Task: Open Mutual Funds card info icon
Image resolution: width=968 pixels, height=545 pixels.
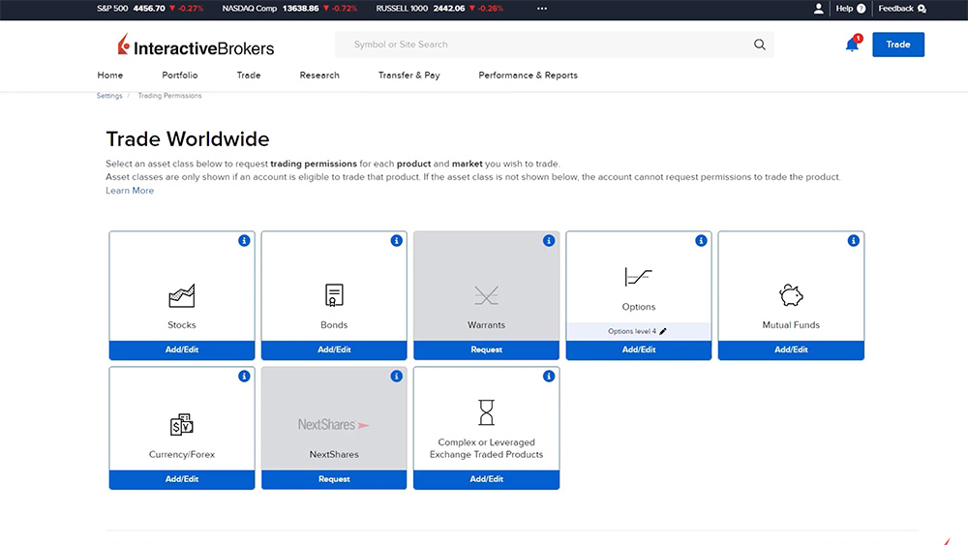Action: [853, 241]
